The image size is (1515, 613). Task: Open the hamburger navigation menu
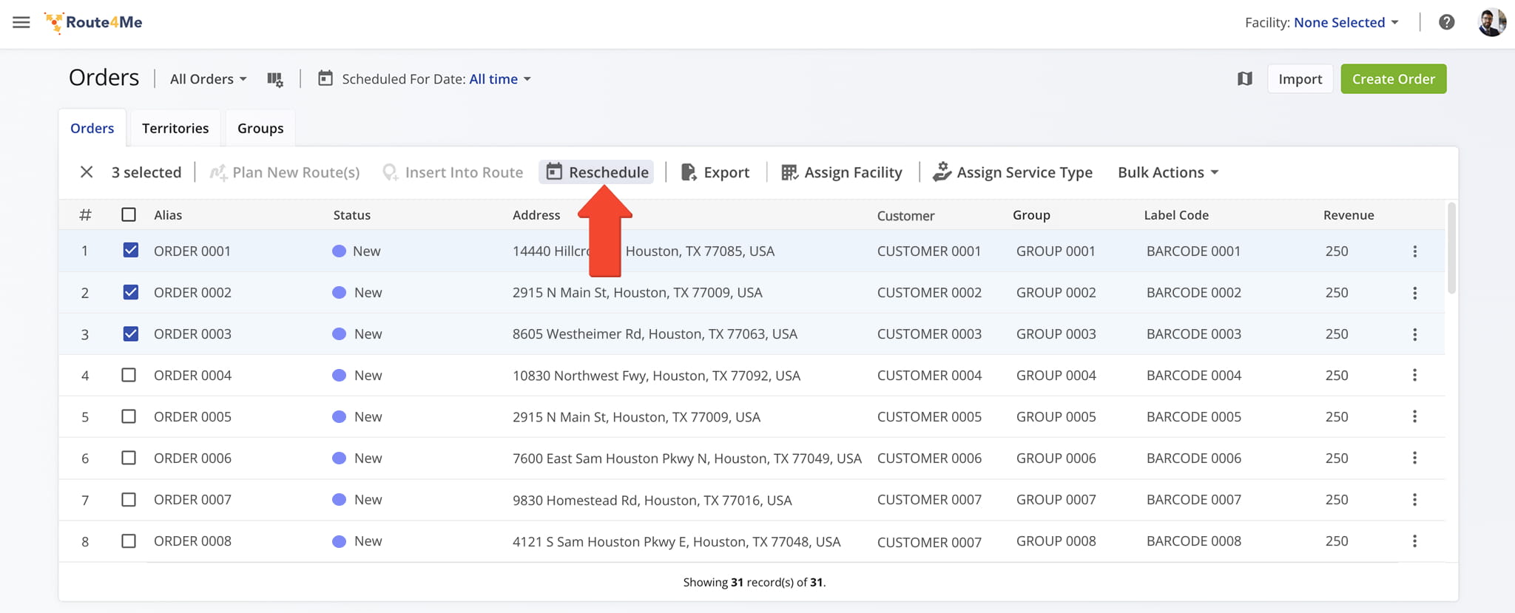click(21, 22)
